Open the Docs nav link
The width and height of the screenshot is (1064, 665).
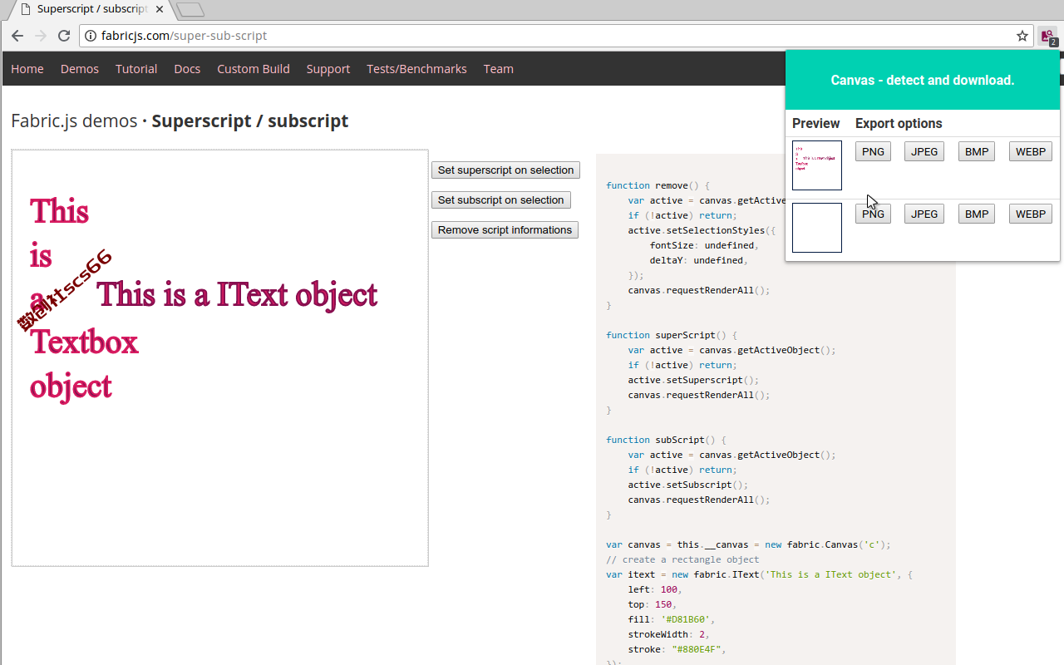(187, 69)
